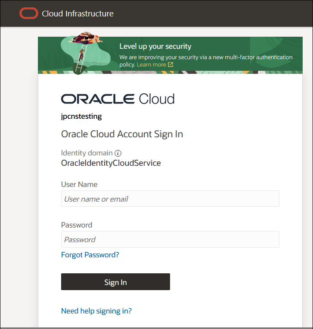Open the Need help signing in? link

(96, 311)
